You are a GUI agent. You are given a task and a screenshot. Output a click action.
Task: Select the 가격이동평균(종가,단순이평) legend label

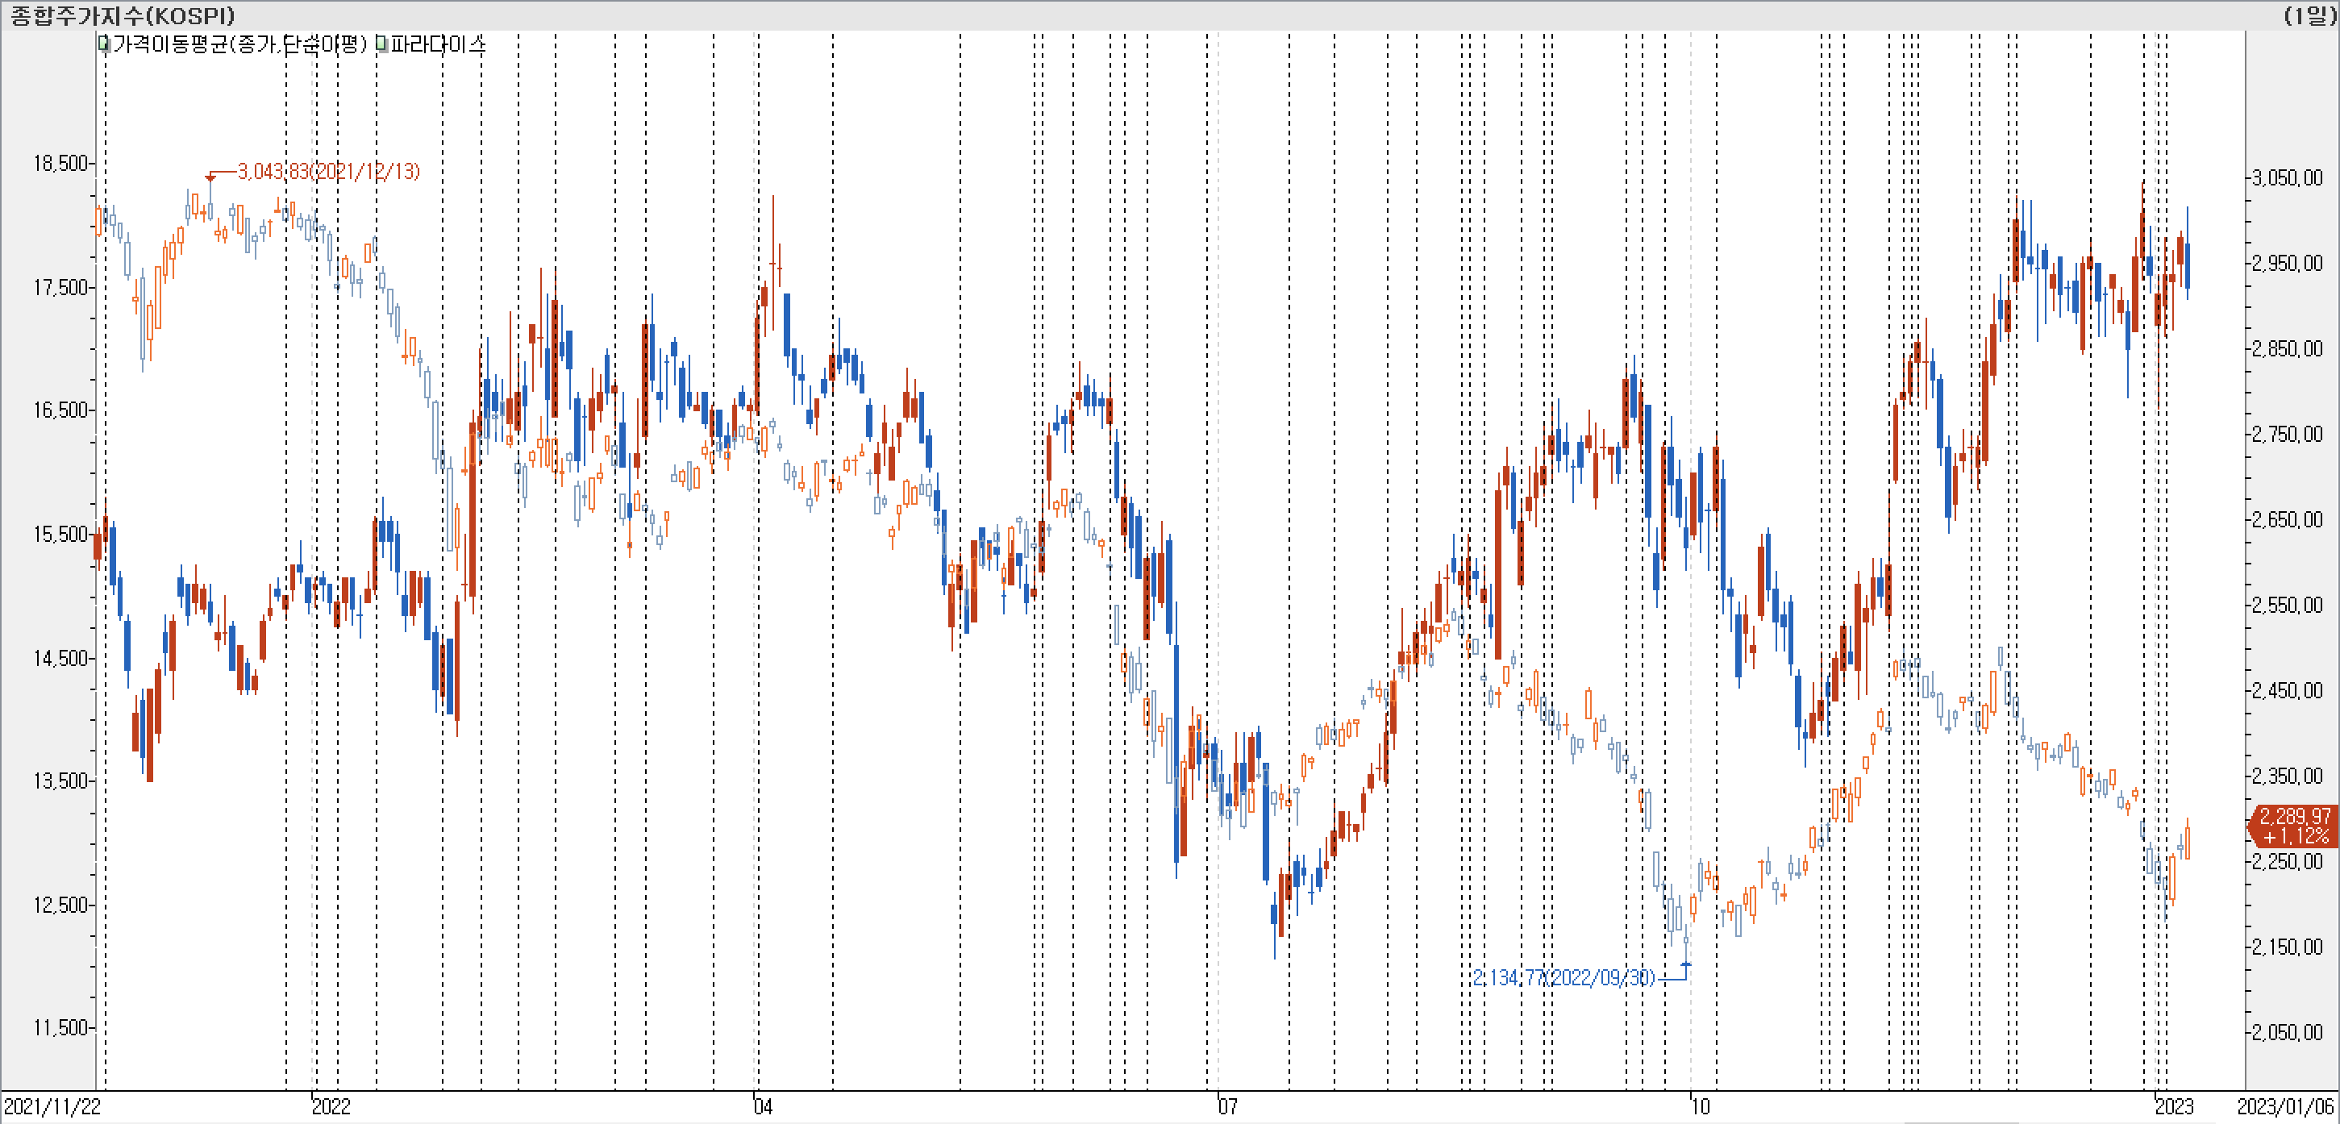pyautogui.click(x=239, y=44)
